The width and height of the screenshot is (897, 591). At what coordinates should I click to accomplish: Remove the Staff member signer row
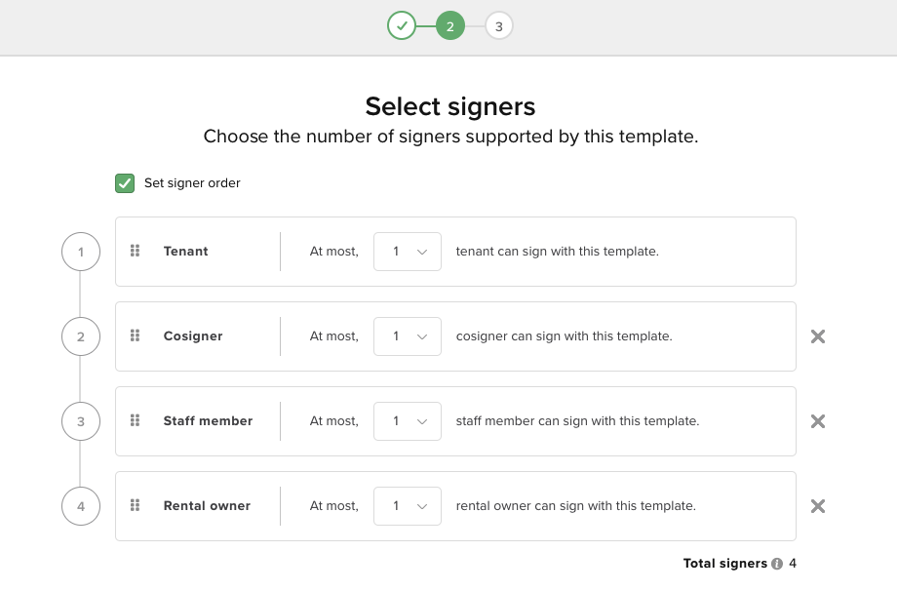click(x=818, y=421)
